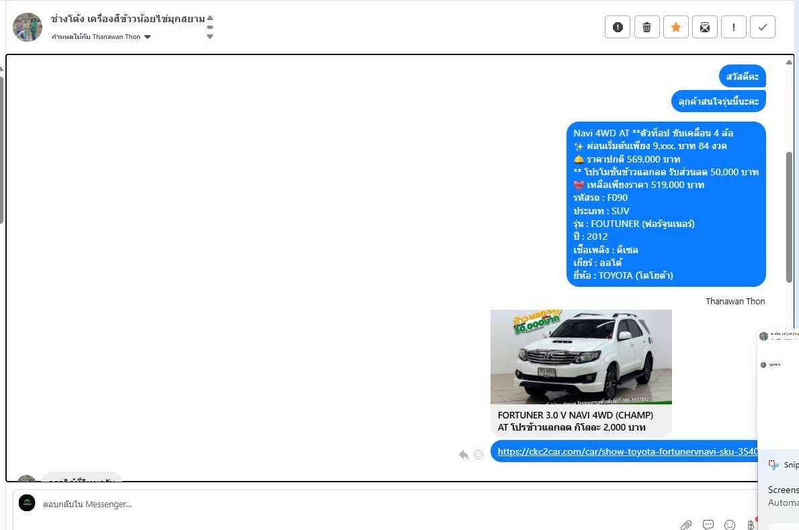Click the Thanawan Thon sender label
799x530 pixels.
click(735, 301)
